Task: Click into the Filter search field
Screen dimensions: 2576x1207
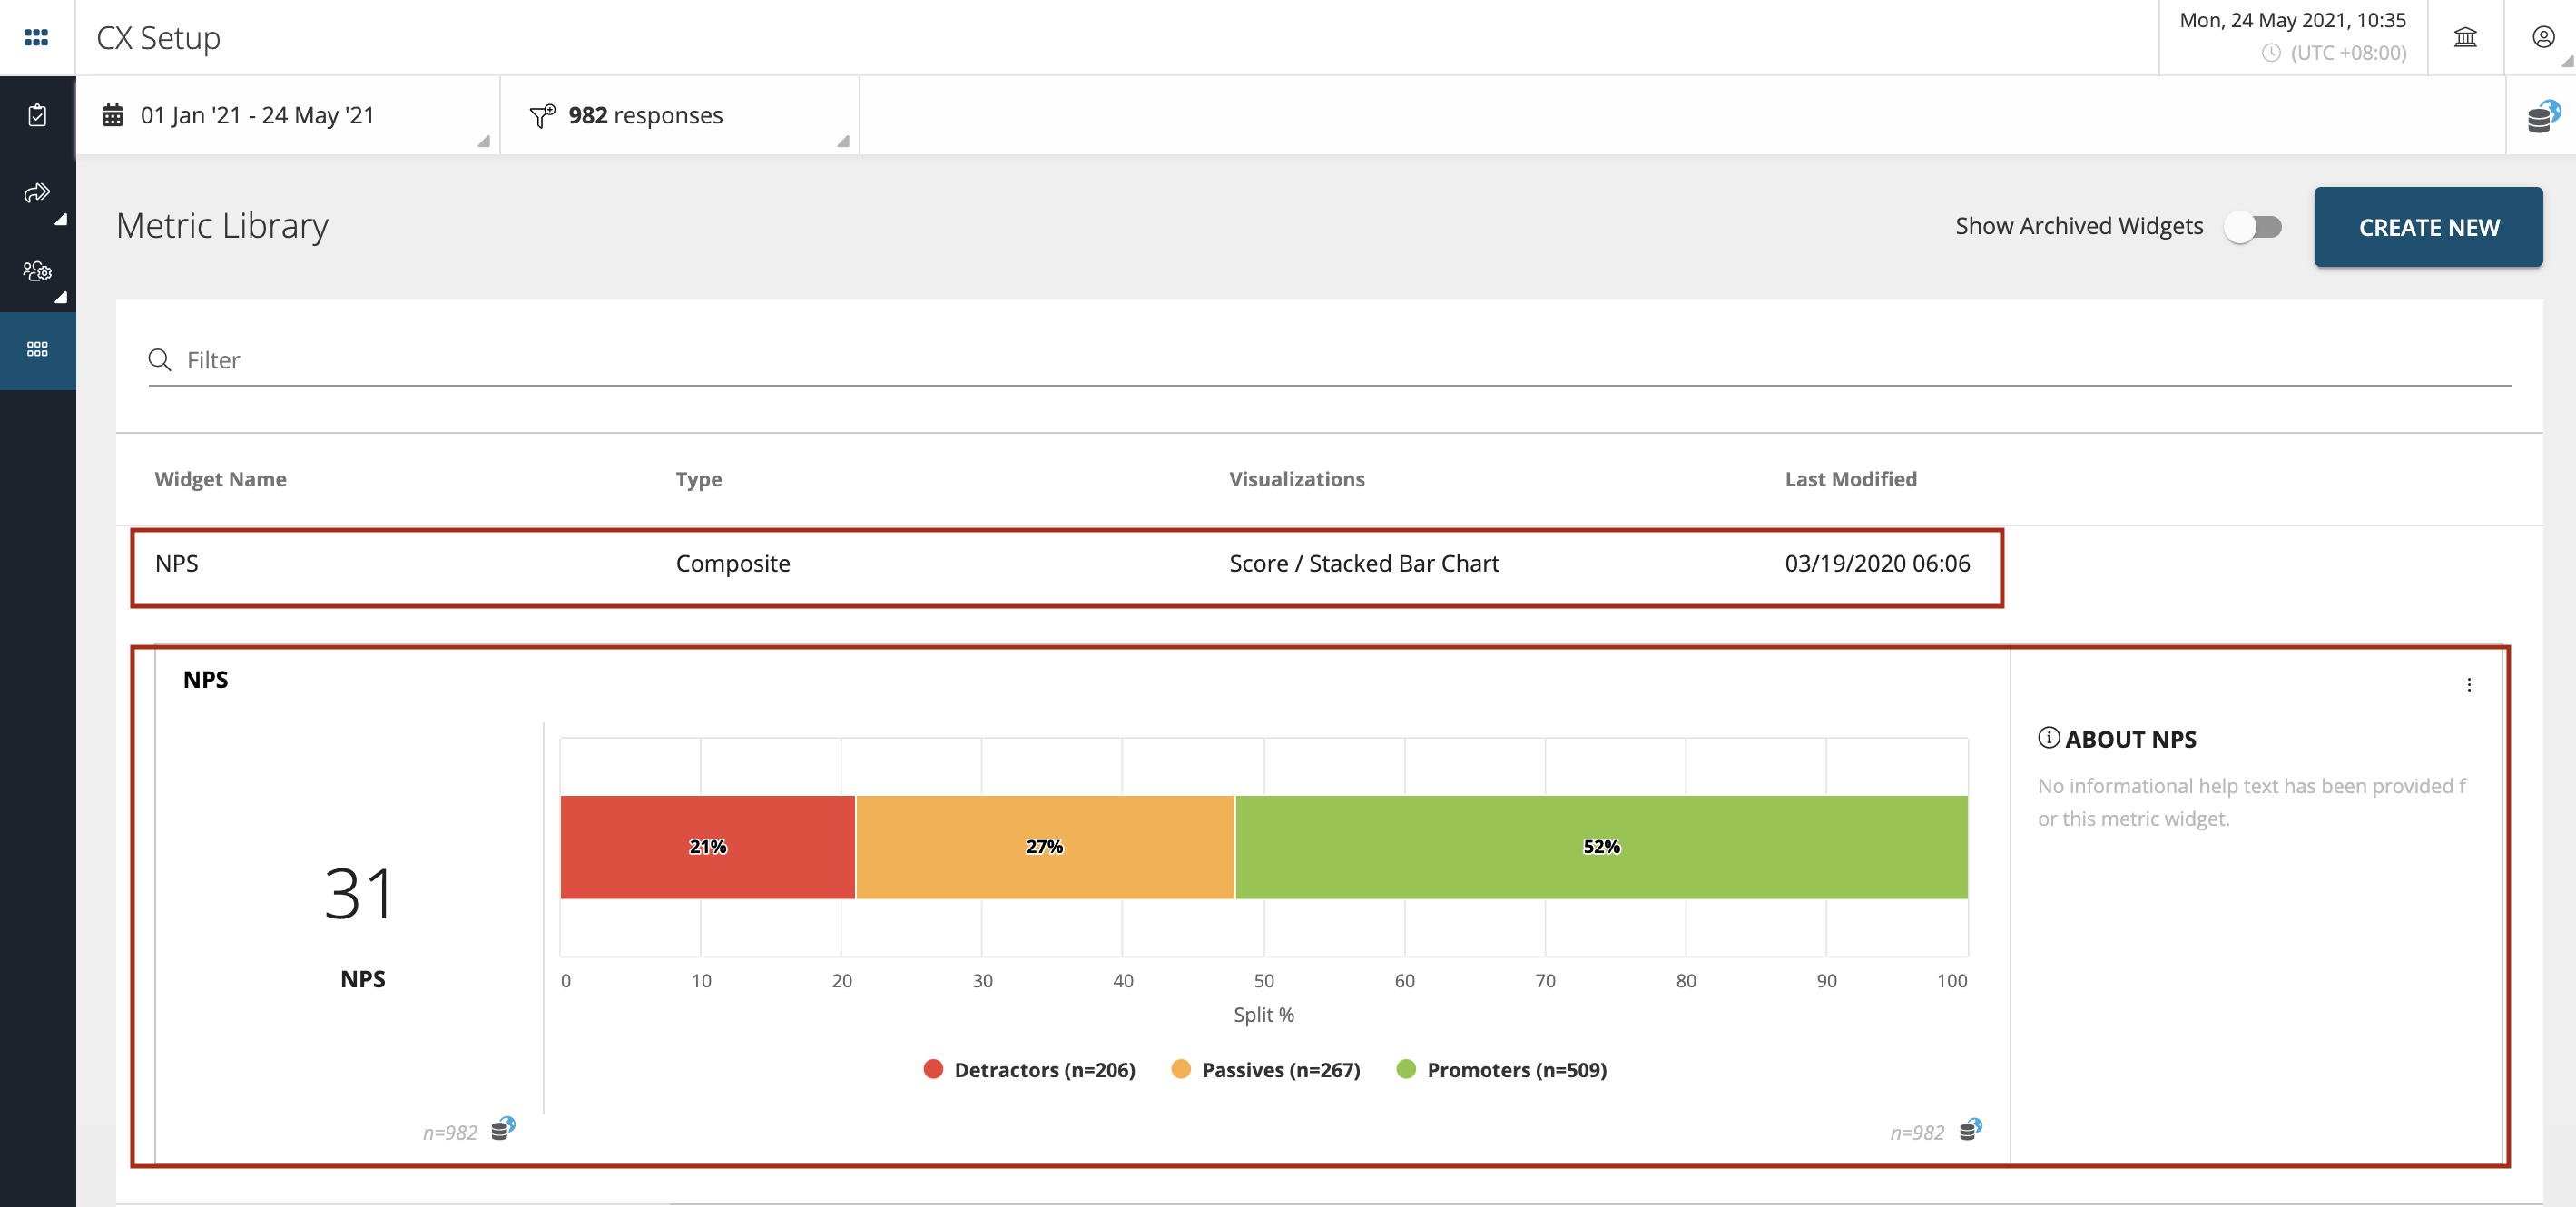Action: coord(1329,360)
